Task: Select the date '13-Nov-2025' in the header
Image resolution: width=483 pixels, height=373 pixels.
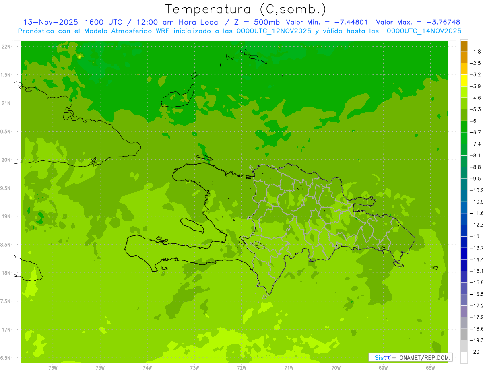Action: [50, 22]
